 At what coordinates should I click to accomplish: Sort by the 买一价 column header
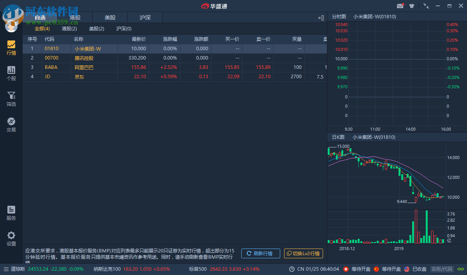tap(232, 39)
